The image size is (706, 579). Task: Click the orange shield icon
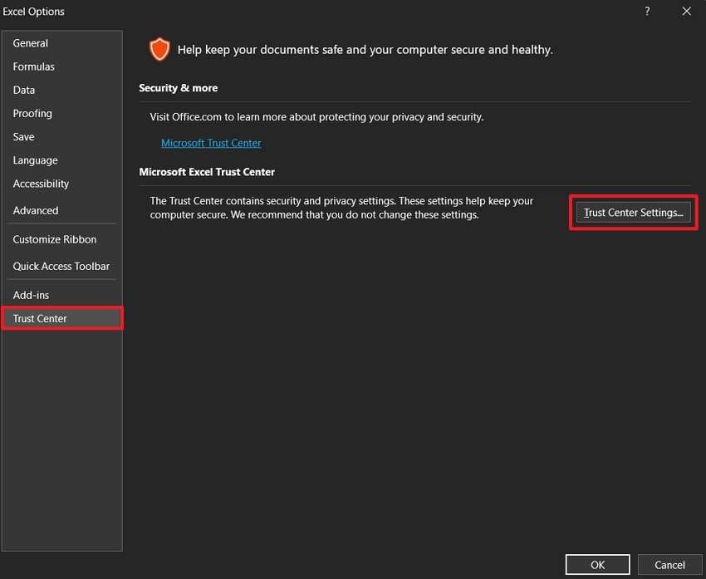point(159,49)
